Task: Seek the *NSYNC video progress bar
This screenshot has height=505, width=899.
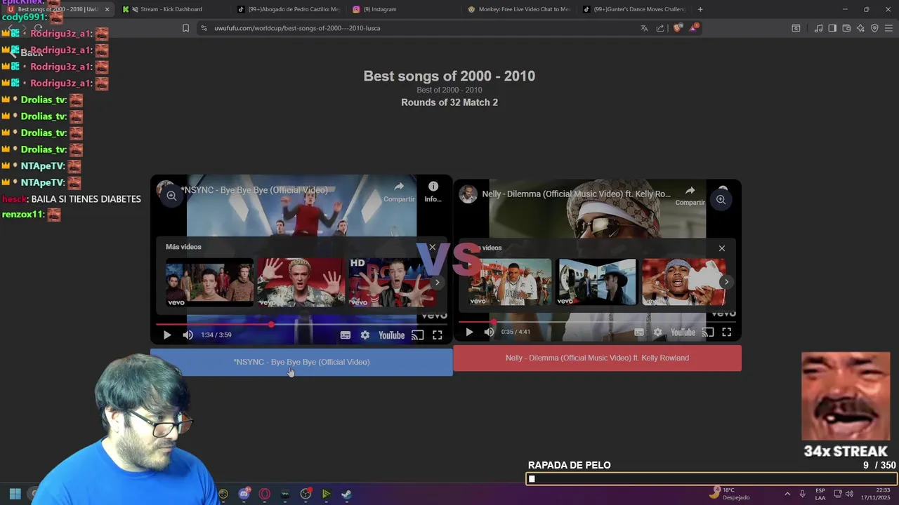Action: click(x=301, y=324)
